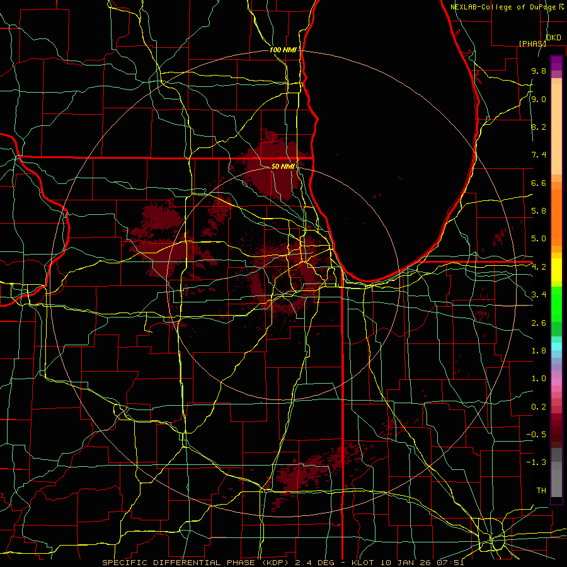Click the -1.3 value on color scale
The image size is (567, 567).
(x=536, y=462)
